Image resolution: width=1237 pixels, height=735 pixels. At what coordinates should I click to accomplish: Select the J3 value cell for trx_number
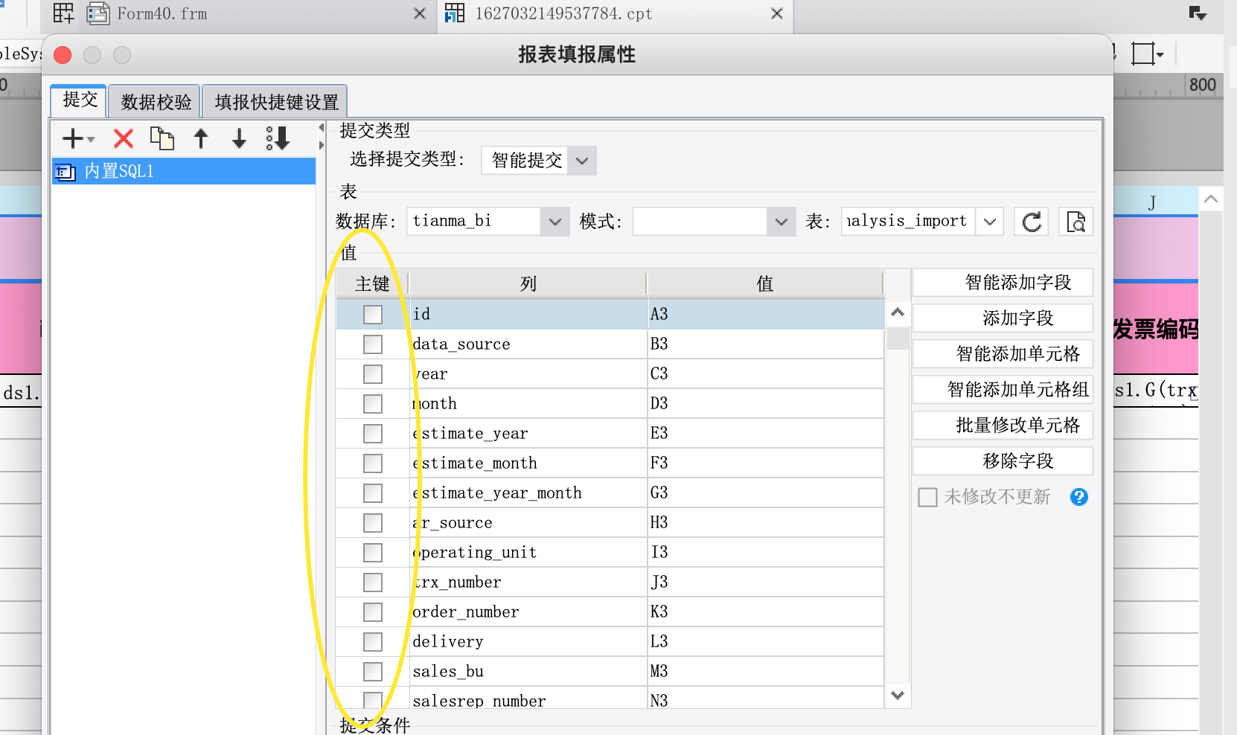click(x=766, y=582)
